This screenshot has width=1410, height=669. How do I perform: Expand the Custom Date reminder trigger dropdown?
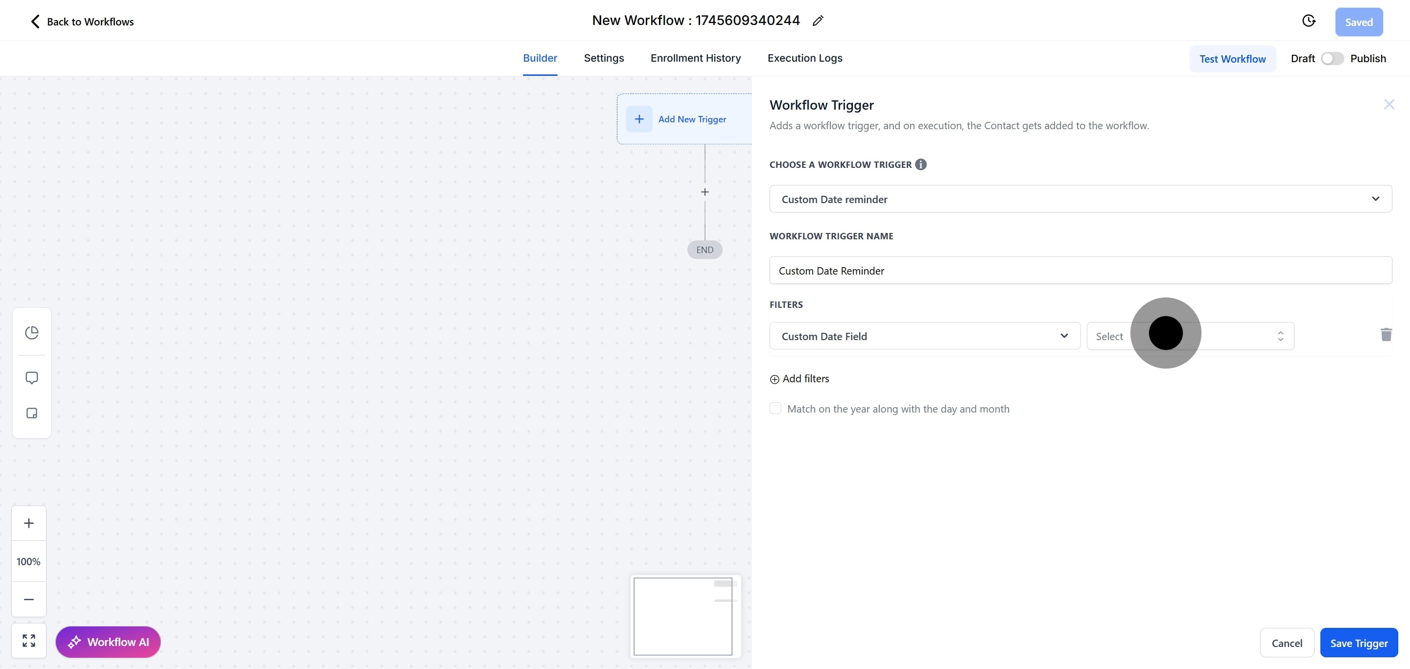tap(1080, 199)
